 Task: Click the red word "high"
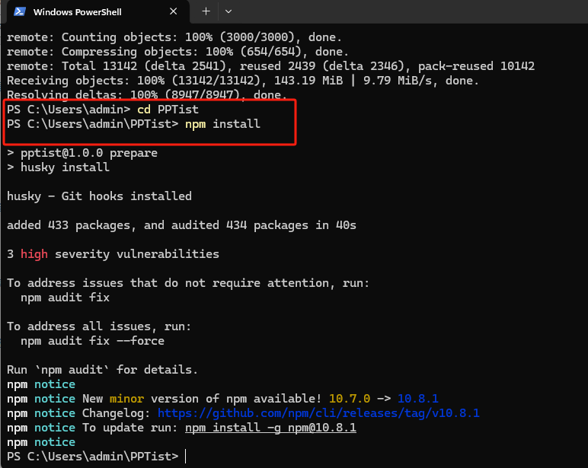[x=34, y=254]
